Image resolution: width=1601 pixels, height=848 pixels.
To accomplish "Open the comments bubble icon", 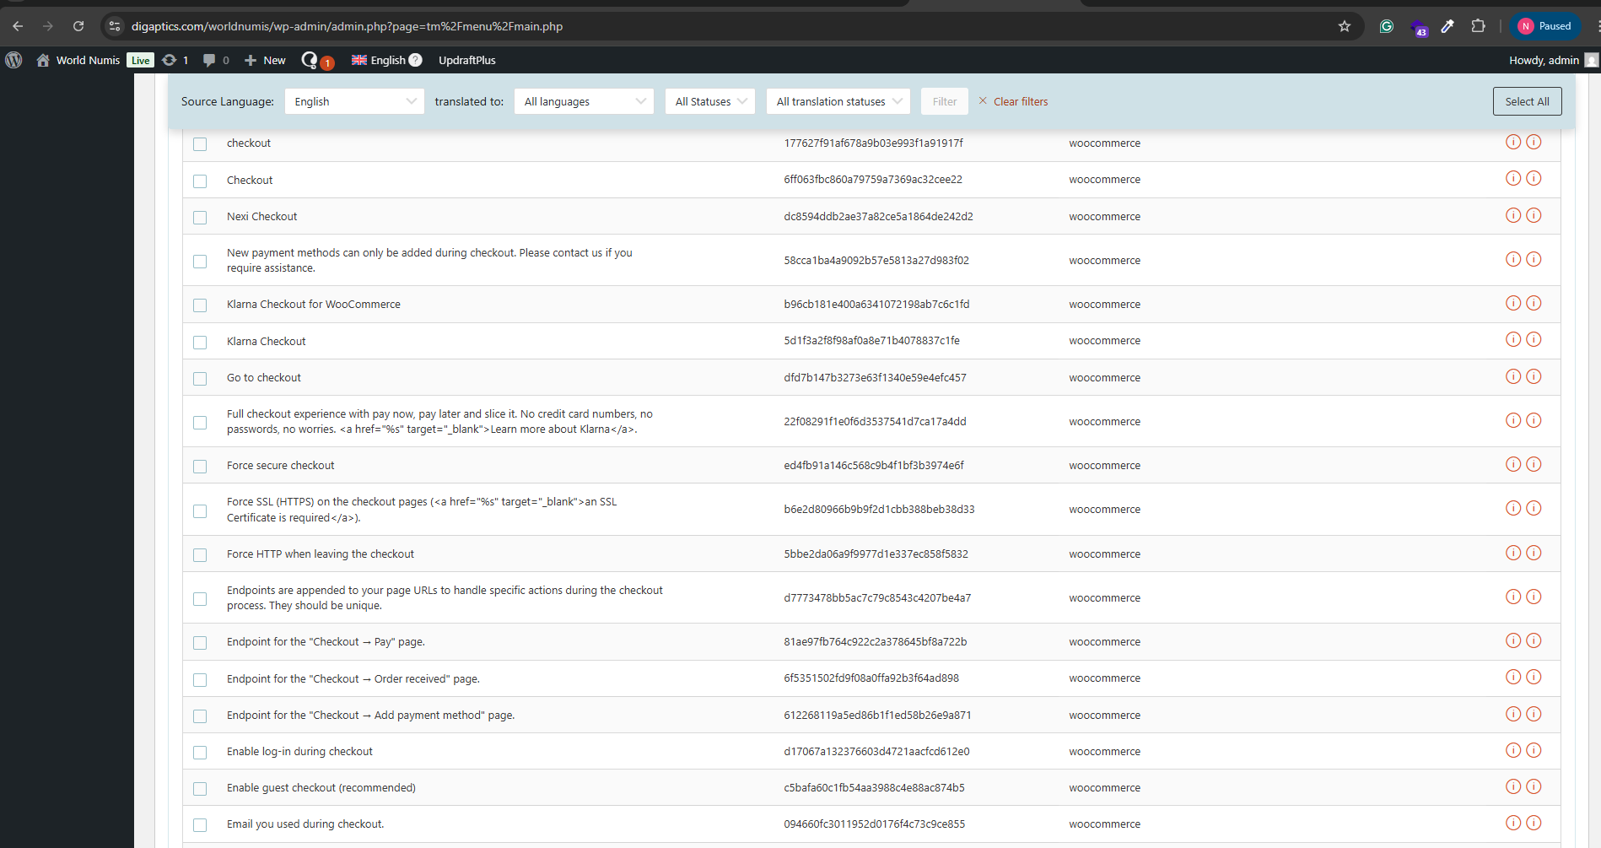I will click(x=209, y=60).
